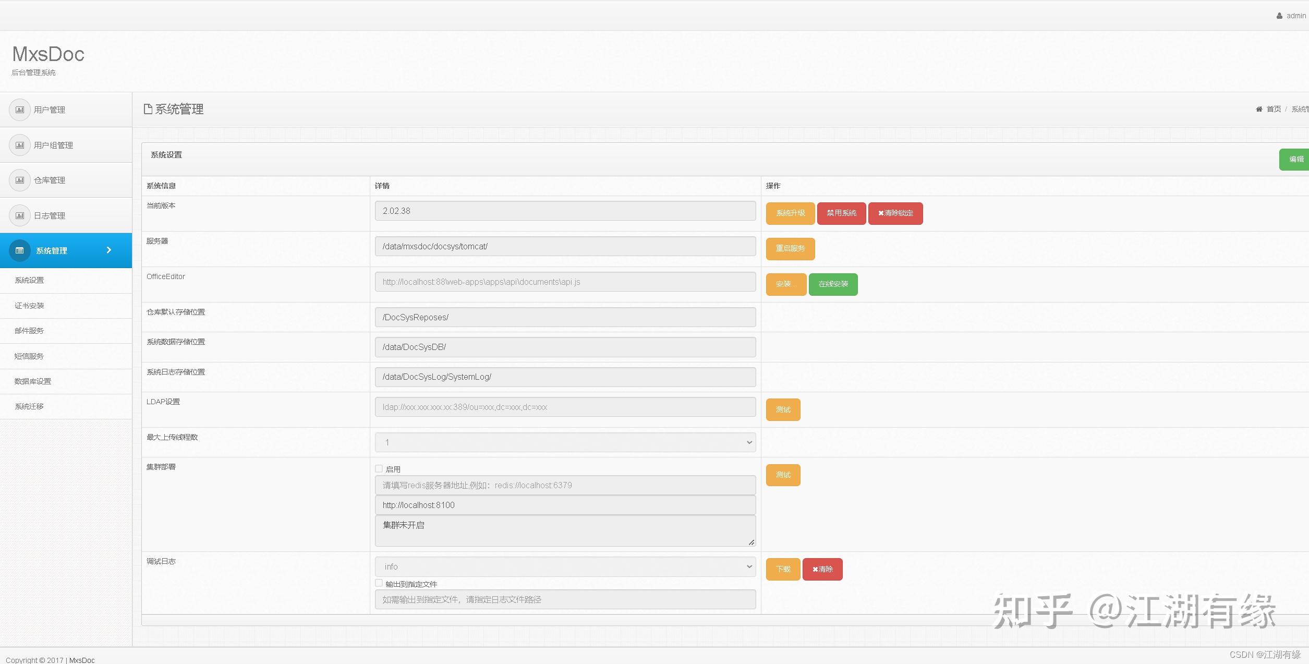
Task: Check the 输出到指定文件 checkbox
Action: [379, 583]
